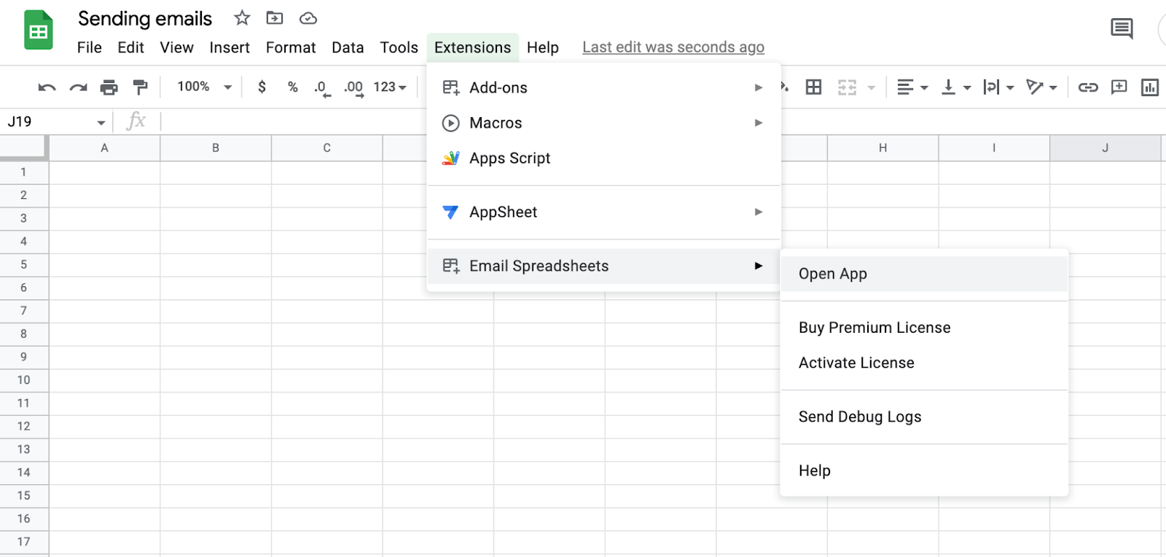This screenshot has width=1166, height=557.
Task: Open the zoom 100% dropdown
Action: click(205, 87)
